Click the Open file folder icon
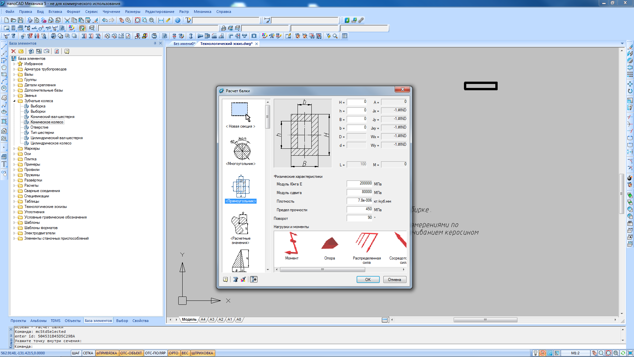634x357 pixels. [14, 20]
